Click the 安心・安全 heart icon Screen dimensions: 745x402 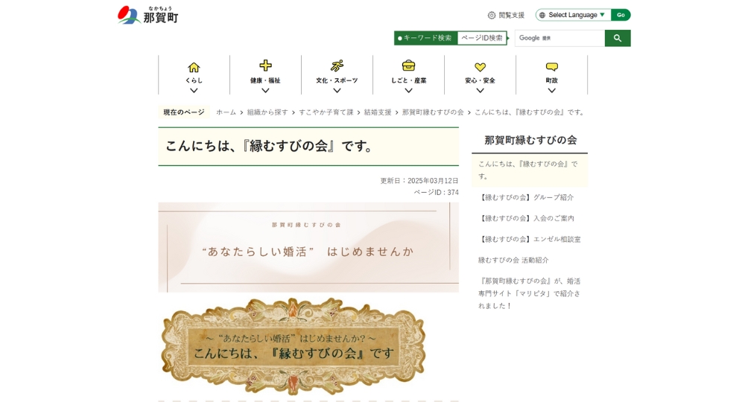tap(480, 67)
